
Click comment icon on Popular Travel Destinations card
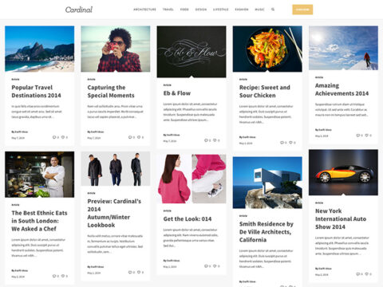point(54,137)
